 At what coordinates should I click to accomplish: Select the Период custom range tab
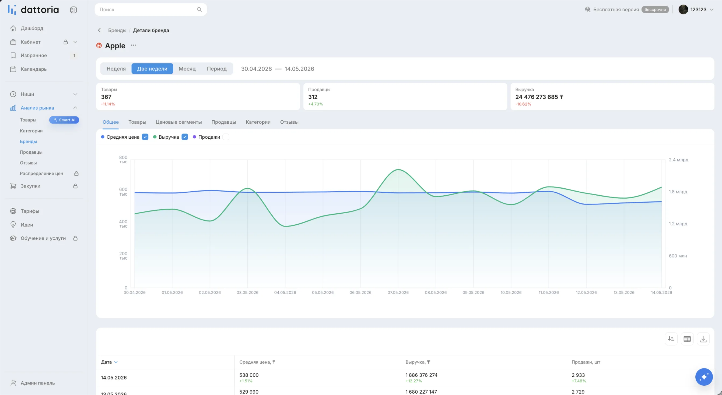click(x=217, y=69)
